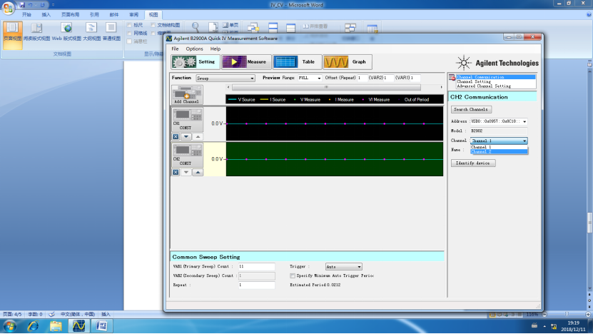Select Channel 2 in the dropdown list
This screenshot has width=593, height=334.
click(499, 152)
